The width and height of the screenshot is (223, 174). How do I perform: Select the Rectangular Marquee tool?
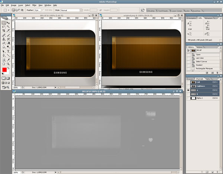[4, 23]
